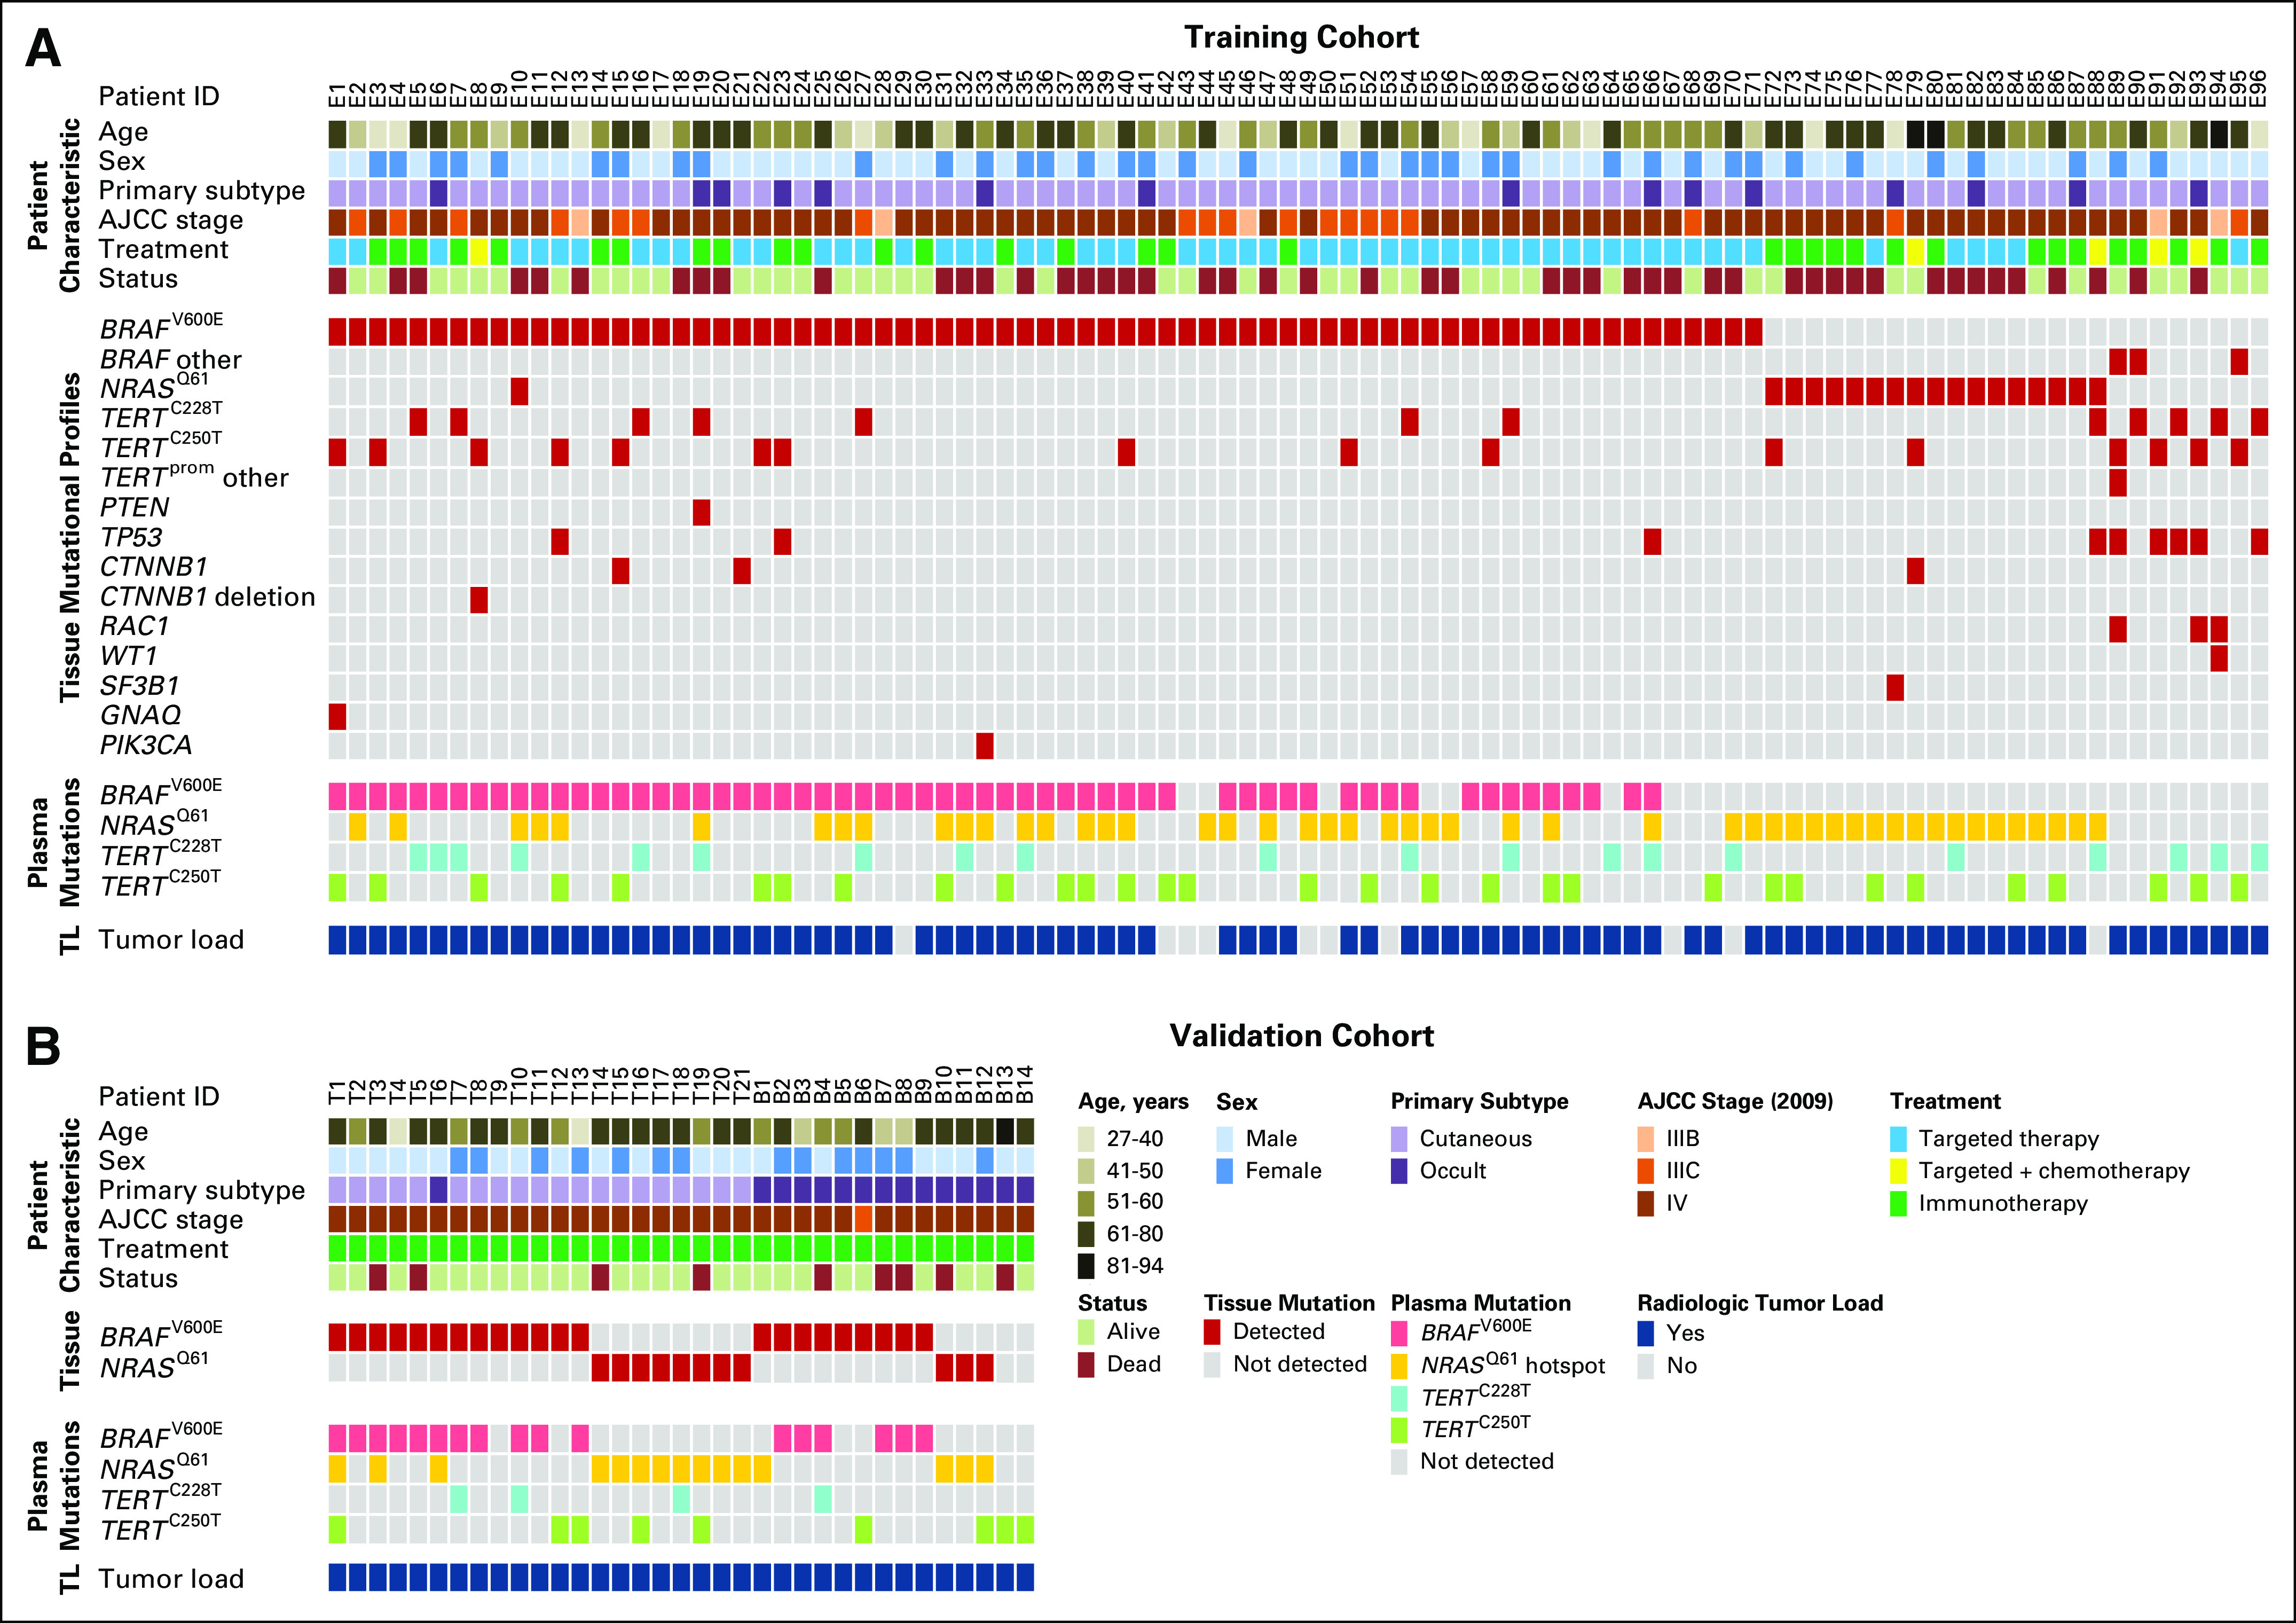This screenshot has height=1623, width=2296.
Task: Click the 'Plasma Mutation' legend heading
Action: [1481, 1303]
